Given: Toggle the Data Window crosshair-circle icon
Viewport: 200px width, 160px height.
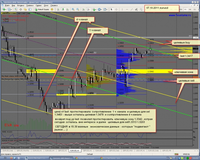Looking at the screenshot, I should pyautogui.click(x=20, y=10).
